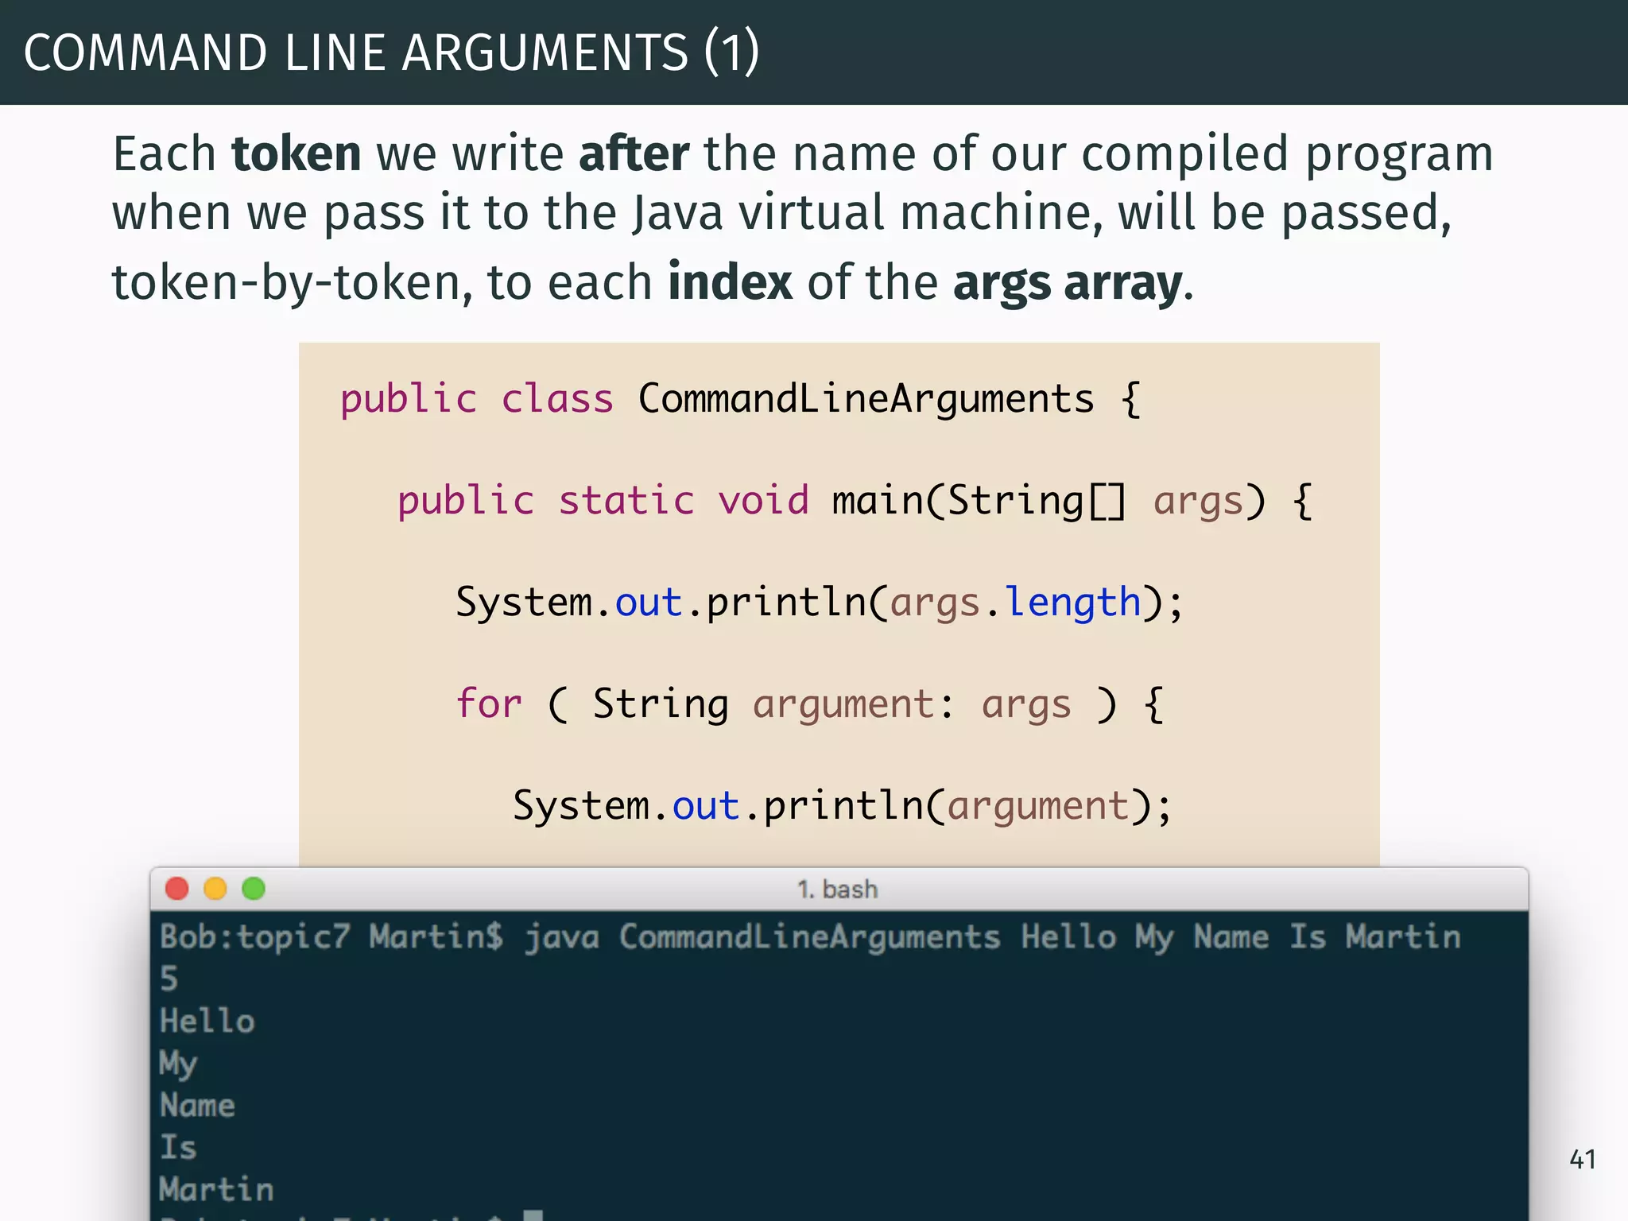
Task: Click the code line 'for ( String argument: args ) {'
Action: (x=810, y=704)
